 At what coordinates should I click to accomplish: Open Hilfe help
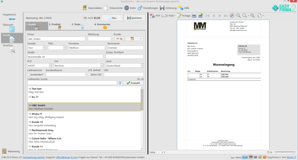[x=184, y=8]
